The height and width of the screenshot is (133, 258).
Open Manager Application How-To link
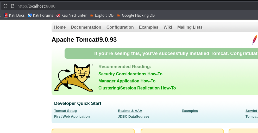(x=127, y=81)
